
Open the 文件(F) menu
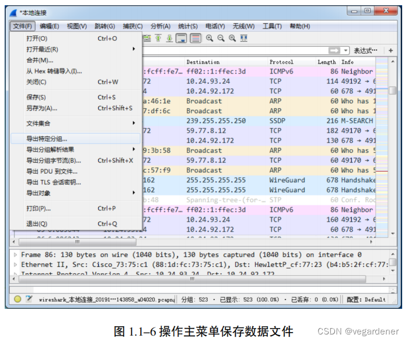[22, 26]
